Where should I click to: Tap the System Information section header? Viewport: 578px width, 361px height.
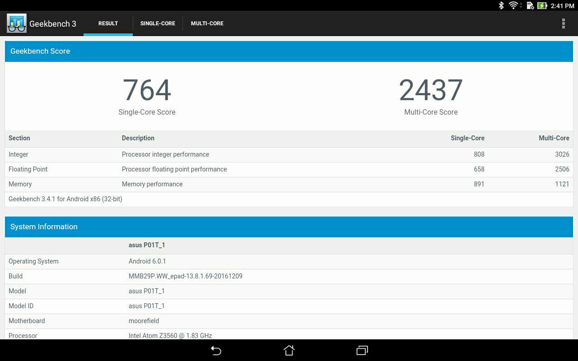pos(289,227)
